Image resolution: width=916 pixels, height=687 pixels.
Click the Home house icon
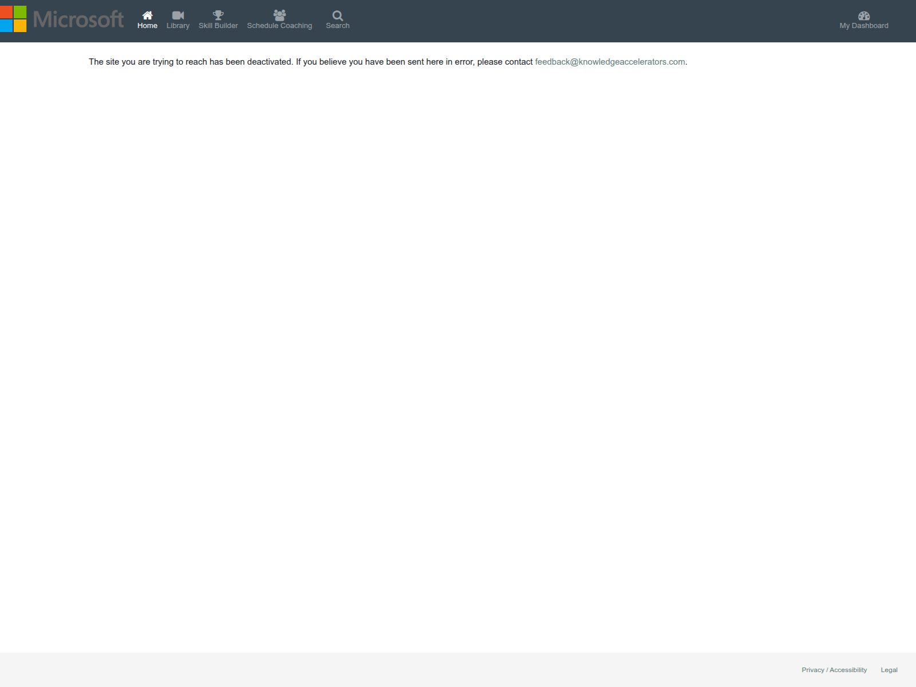coord(147,15)
